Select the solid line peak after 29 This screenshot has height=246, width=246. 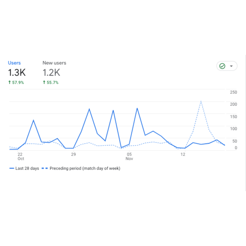pos(89,109)
